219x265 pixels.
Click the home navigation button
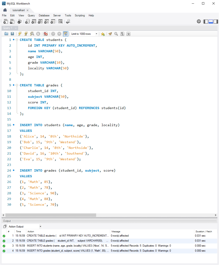[5, 10]
